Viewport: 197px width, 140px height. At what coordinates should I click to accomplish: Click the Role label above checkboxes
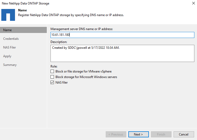(54, 66)
